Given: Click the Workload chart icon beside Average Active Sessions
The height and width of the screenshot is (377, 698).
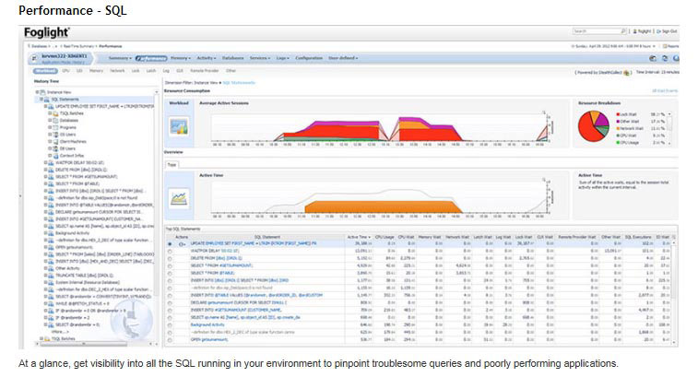Looking at the screenshot, I should click(179, 127).
